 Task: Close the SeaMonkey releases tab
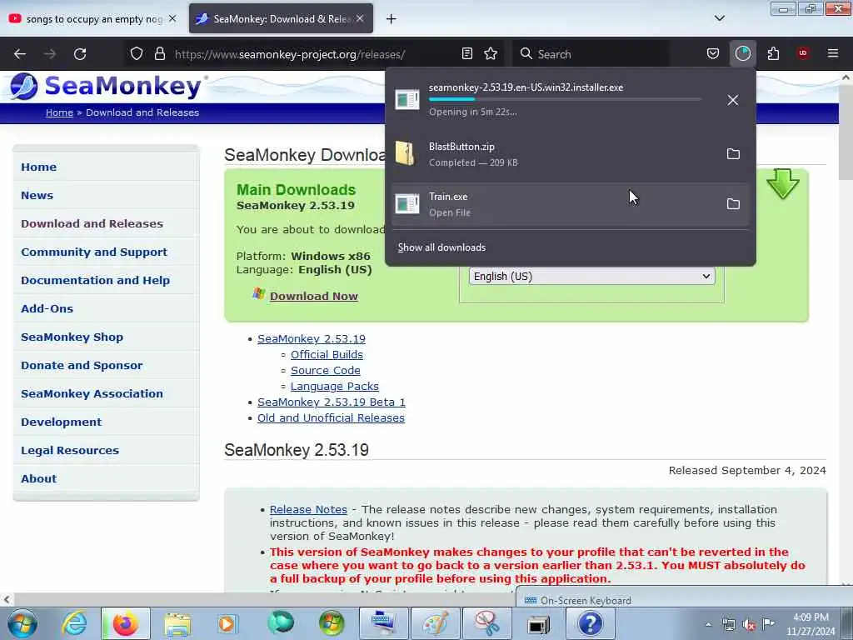(x=360, y=18)
